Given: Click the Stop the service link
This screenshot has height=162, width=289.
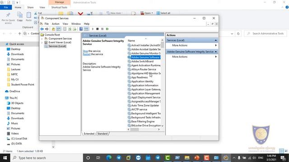Looking at the screenshot, I should pos(85,51).
